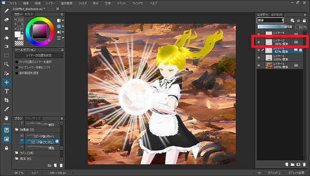Open selected layer's gear settings

(300, 50)
